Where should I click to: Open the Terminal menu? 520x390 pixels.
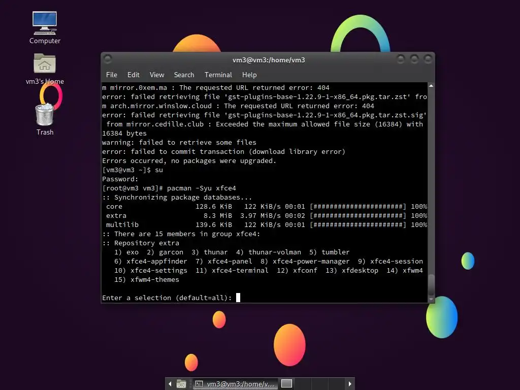(218, 75)
